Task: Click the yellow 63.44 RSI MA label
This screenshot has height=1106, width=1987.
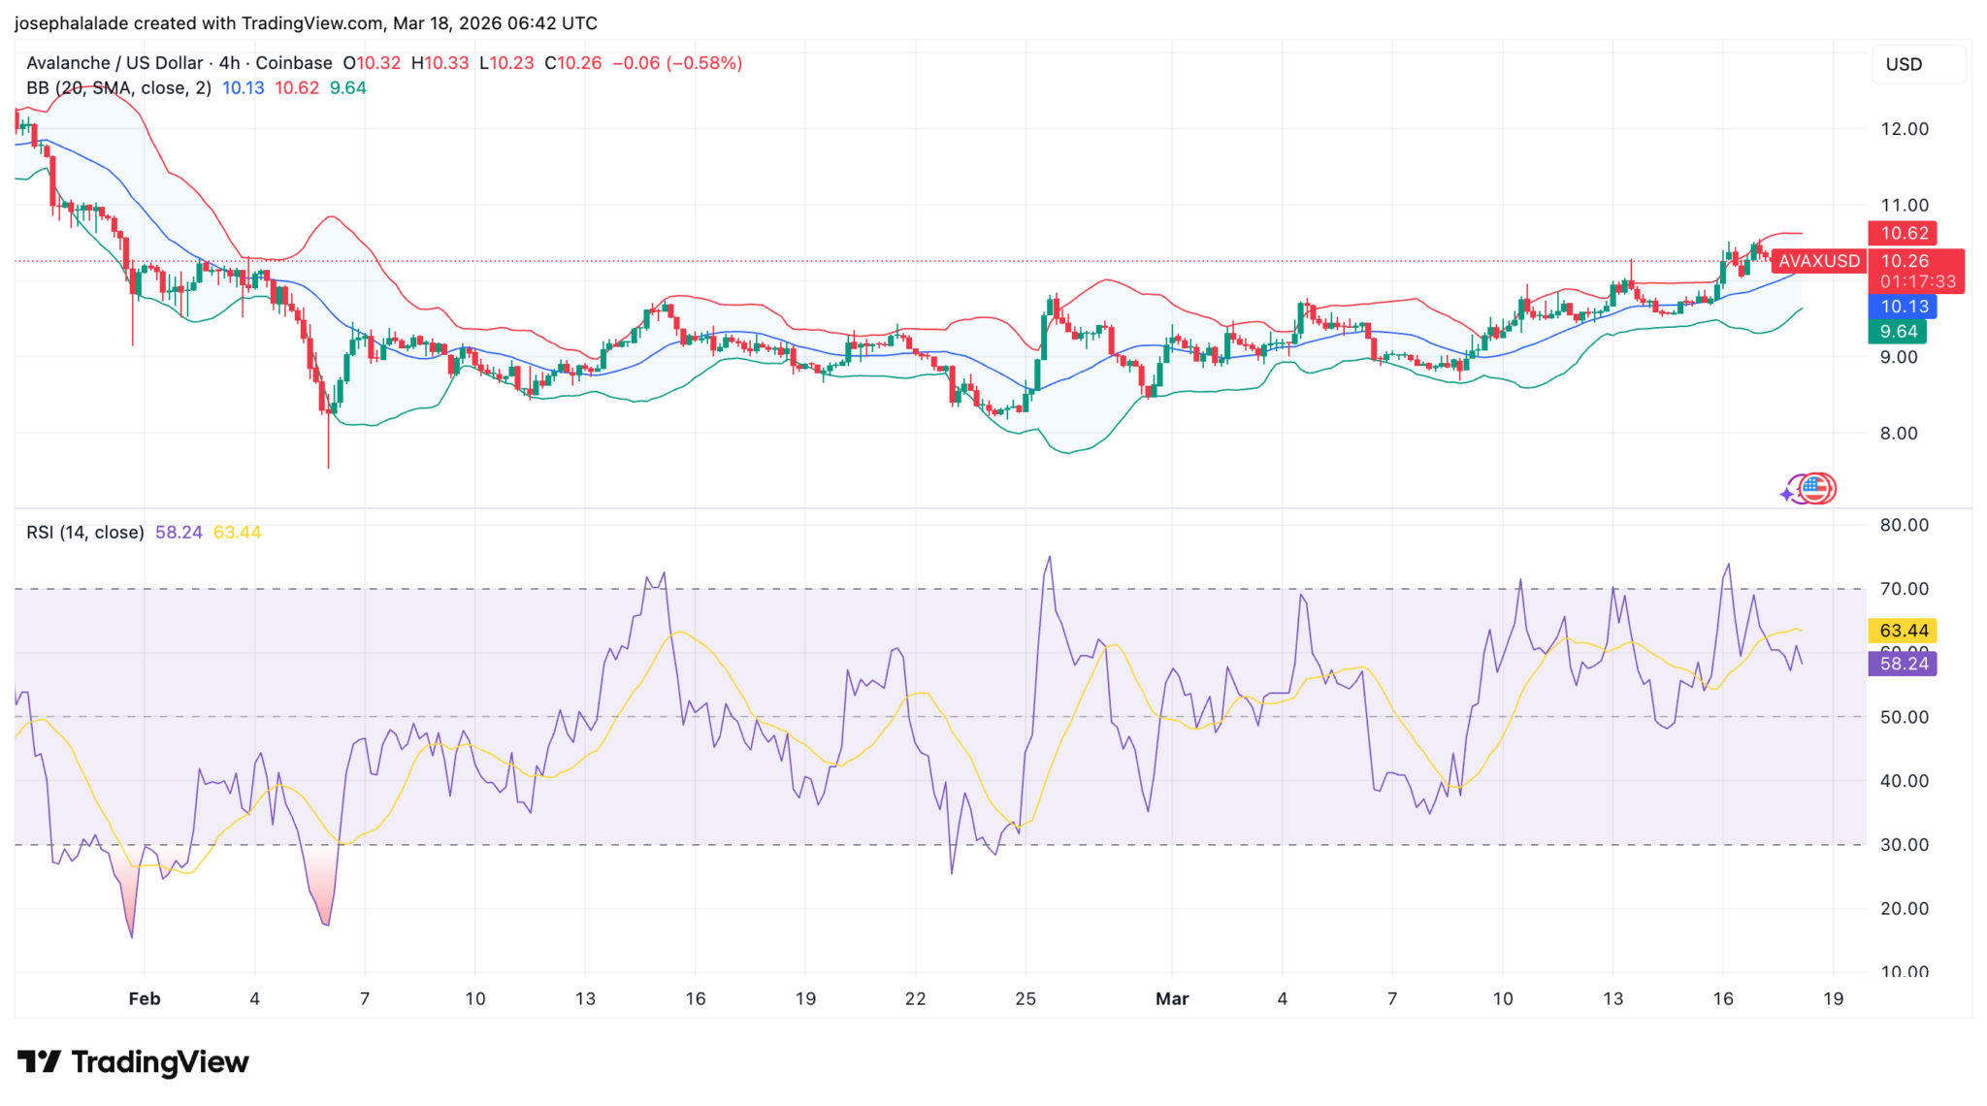Action: 1903,631
